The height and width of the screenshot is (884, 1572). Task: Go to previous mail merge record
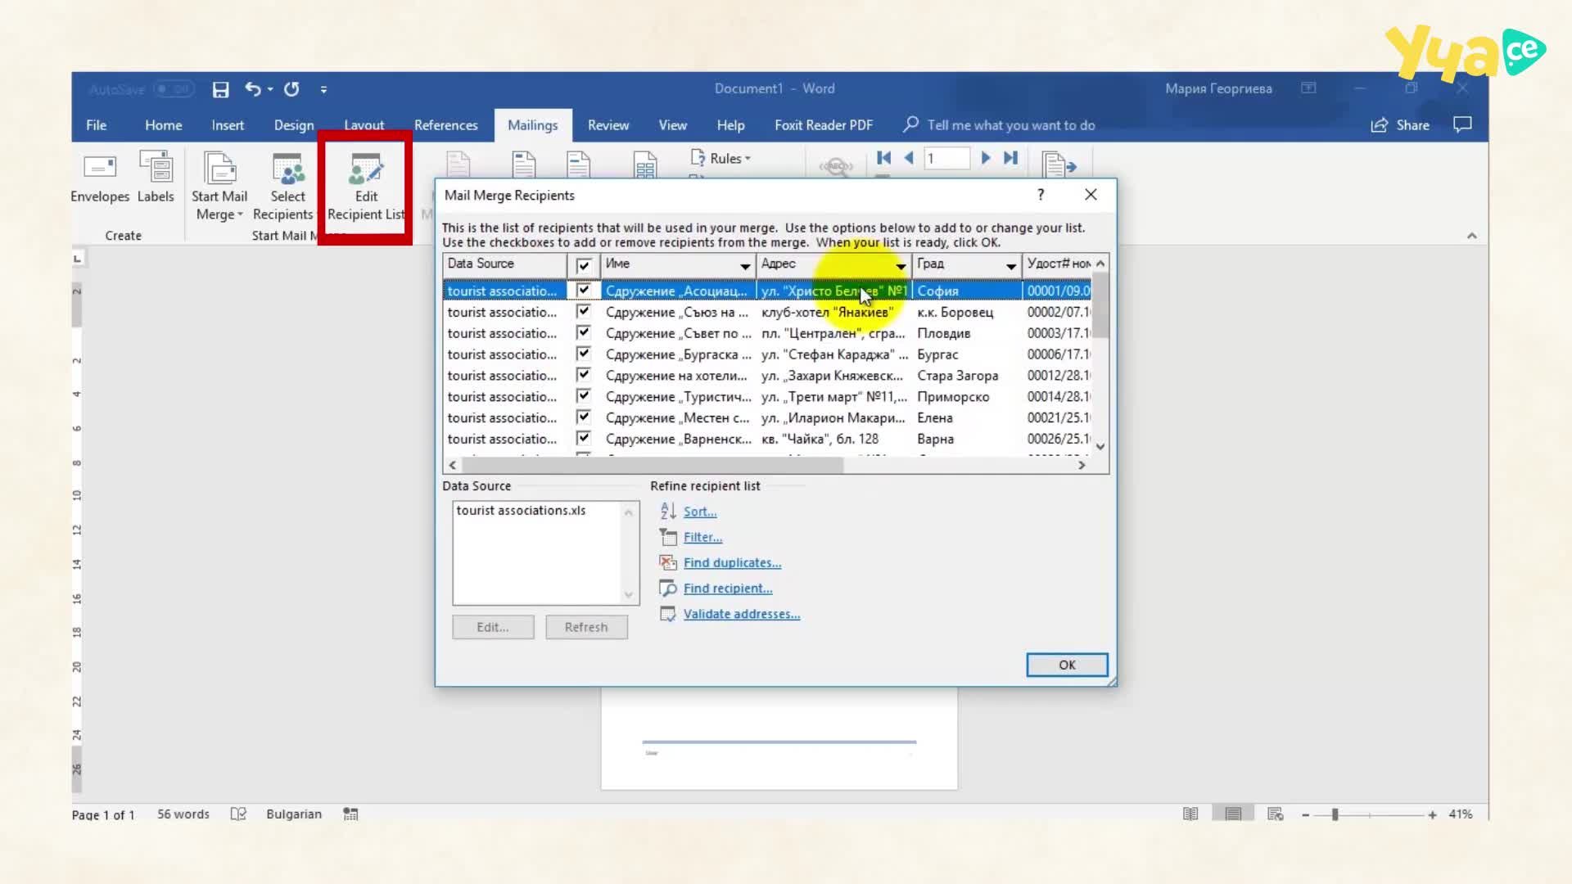pyautogui.click(x=908, y=158)
